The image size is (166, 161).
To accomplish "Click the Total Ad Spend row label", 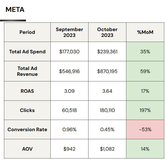I will 27,52.
